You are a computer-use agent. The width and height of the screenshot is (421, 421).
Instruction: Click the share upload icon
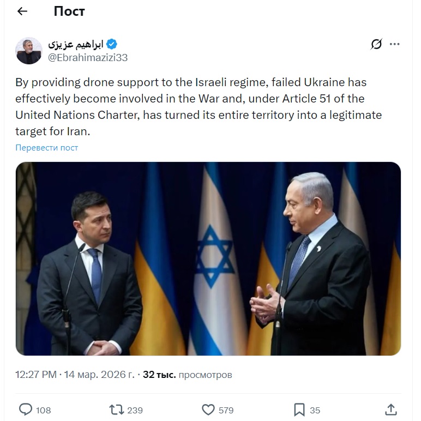(390, 409)
